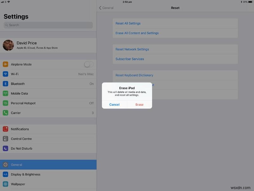Open David Price's Apple ID profile

[48, 45]
